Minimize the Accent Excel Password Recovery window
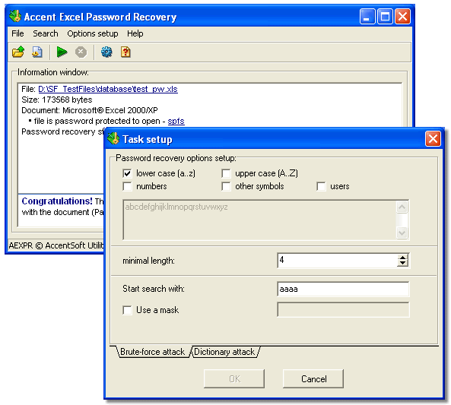The height and width of the screenshot is (405, 451). pyautogui.click(x=367, y=17)
